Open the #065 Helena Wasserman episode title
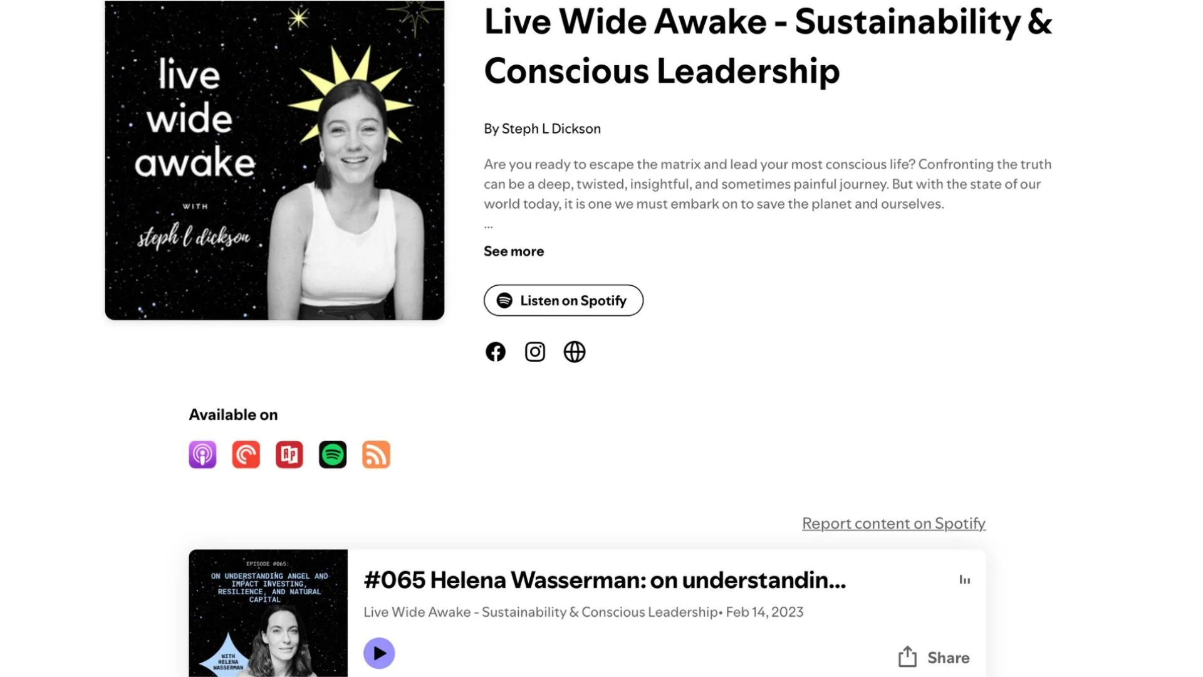The image size is (1203, 677). 605,580
